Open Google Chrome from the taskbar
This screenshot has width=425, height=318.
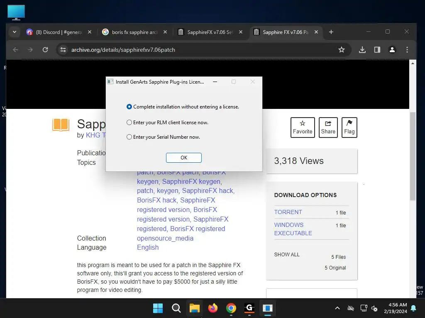click(231, 308)
